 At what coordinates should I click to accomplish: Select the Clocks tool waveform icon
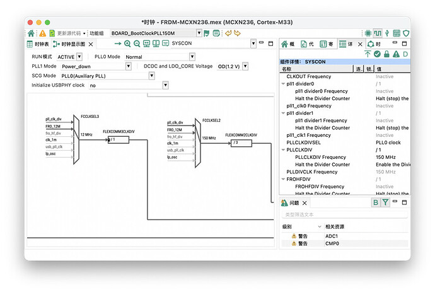tap(378, 33)
